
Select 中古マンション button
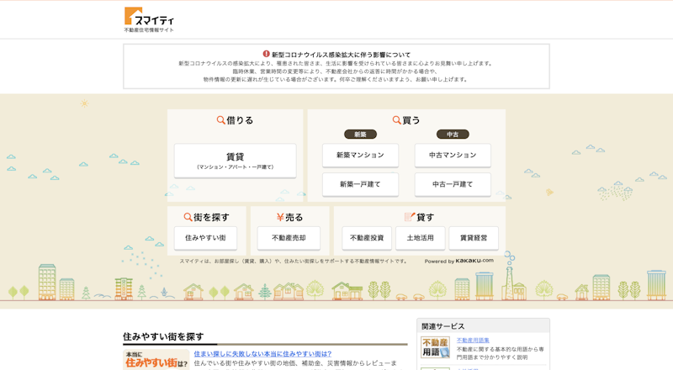pos(453,156)
